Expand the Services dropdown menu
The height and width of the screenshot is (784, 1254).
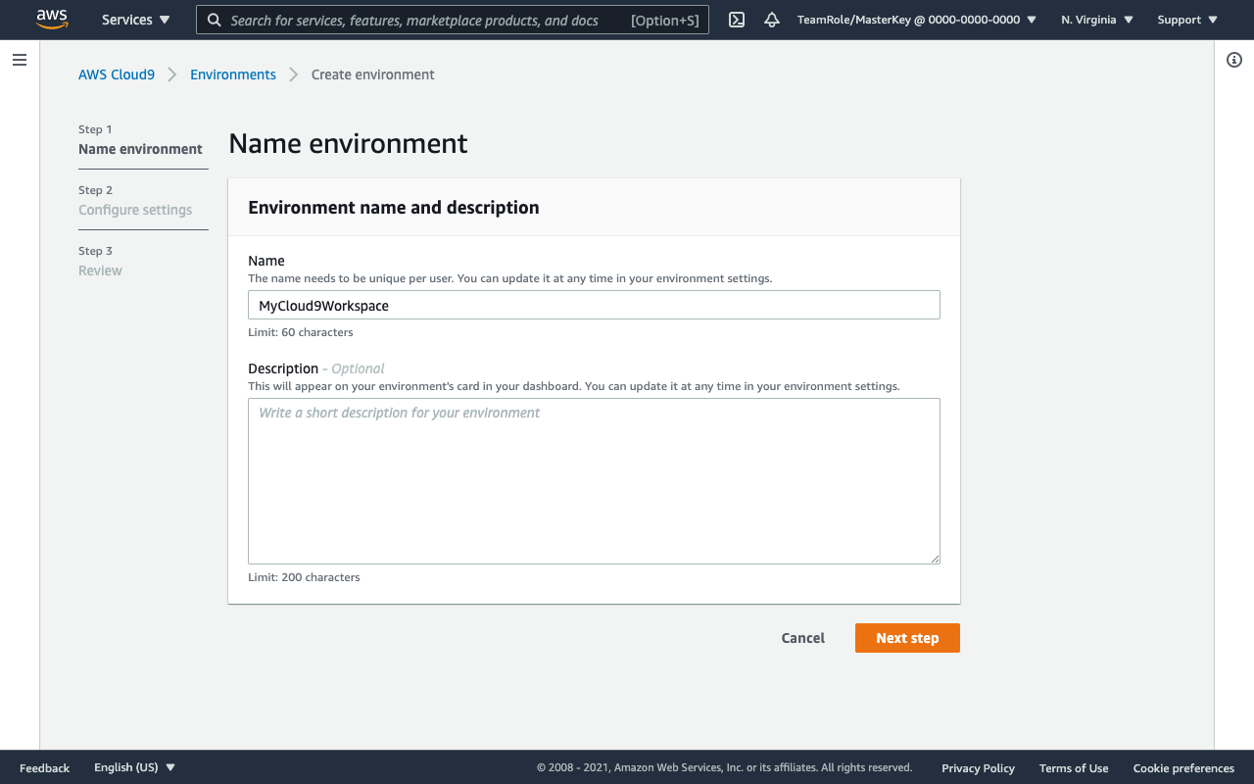(x=135, y=20)
